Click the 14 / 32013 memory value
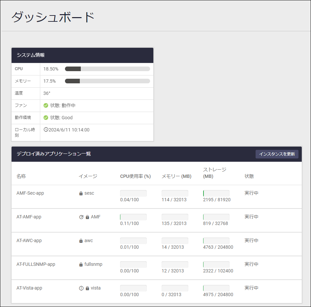The image size is (311, 307). click(173, 247)
